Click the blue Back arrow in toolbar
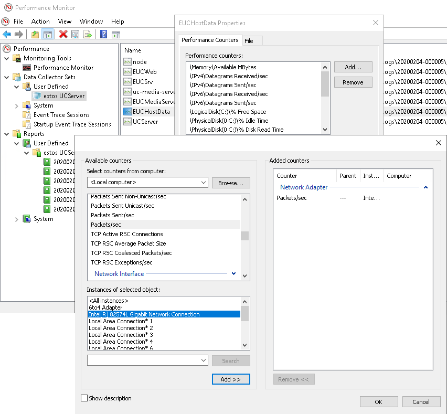 [7, 34]
